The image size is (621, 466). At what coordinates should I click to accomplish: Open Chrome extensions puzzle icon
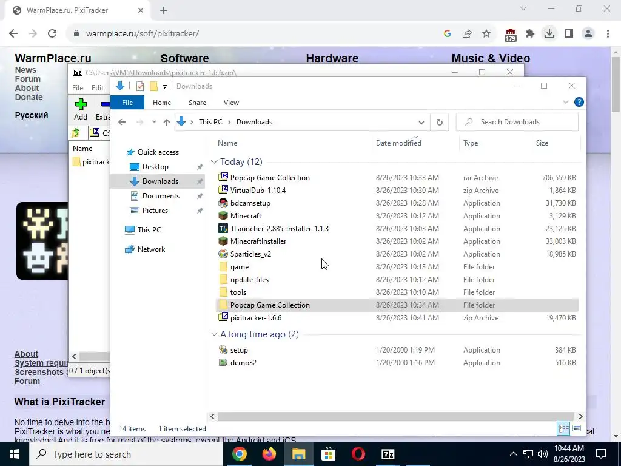[530, 34]
